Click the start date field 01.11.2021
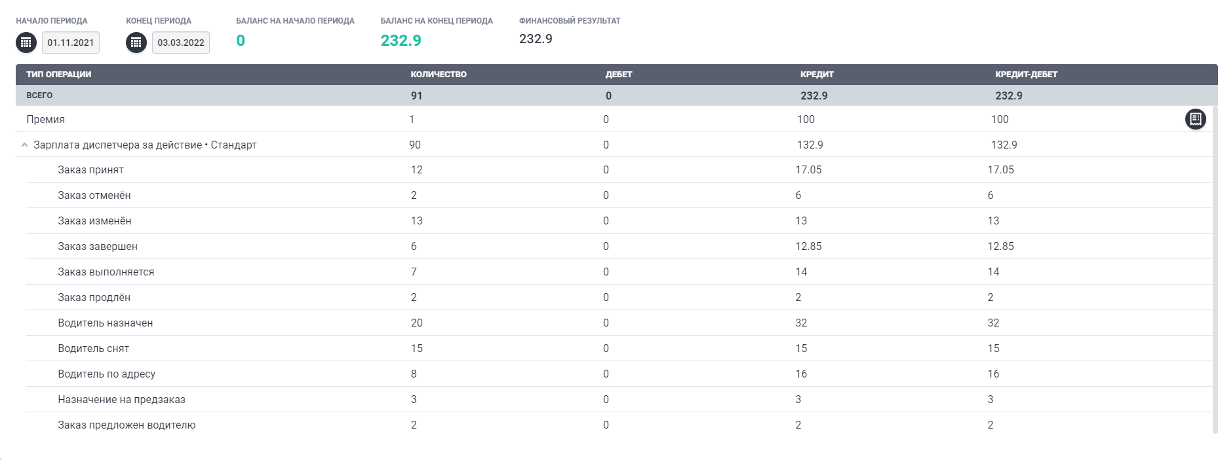The width and height of the screenshot is (1220, 460). [x=71, y=43]
